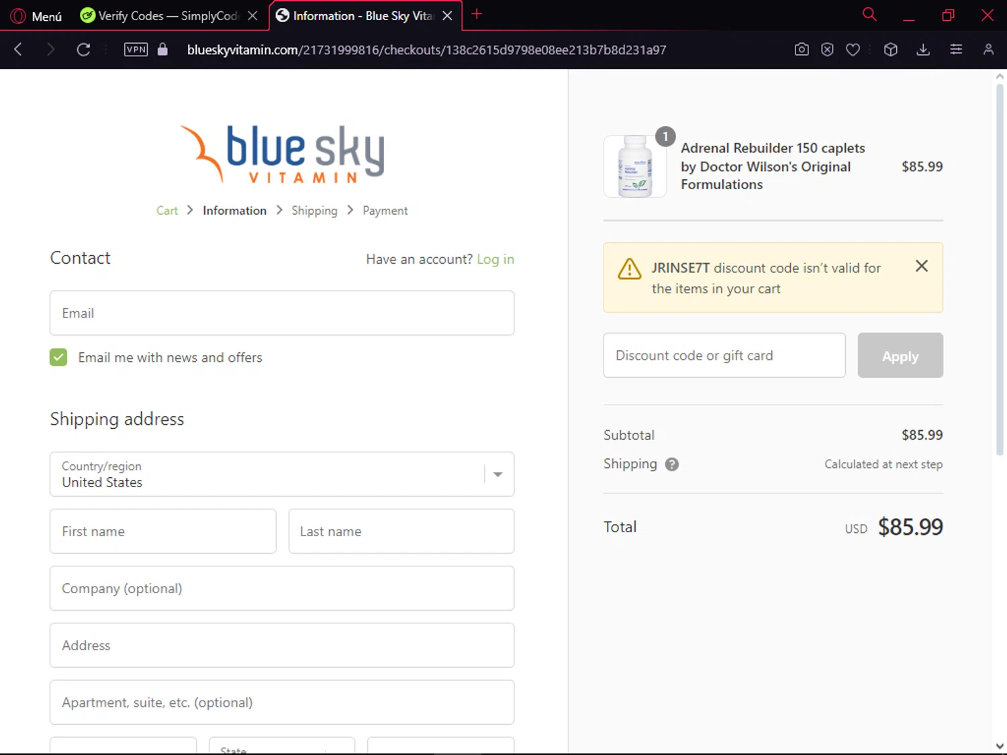
Task: Open the Opera Menú button
Action: tap(37, 15)
